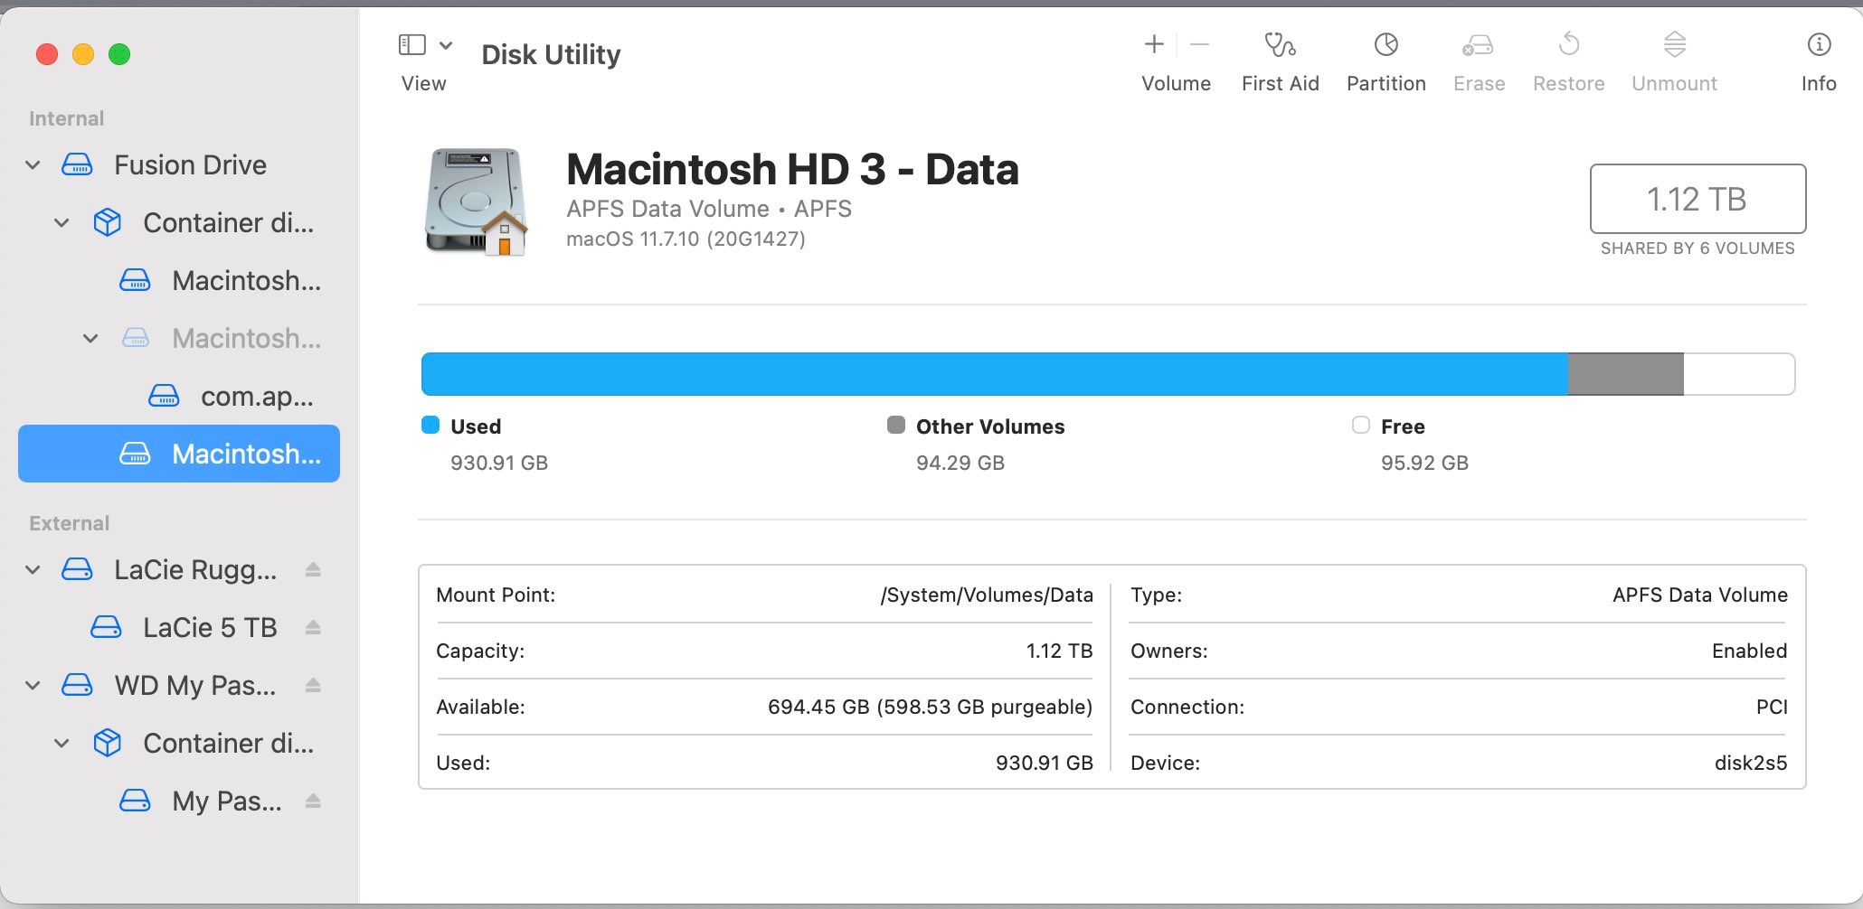This screenshot has height=909, width=1863.
Task: Click the com.ap... volume disk icon
Action: pyautogui.click(x=164, y=397)
